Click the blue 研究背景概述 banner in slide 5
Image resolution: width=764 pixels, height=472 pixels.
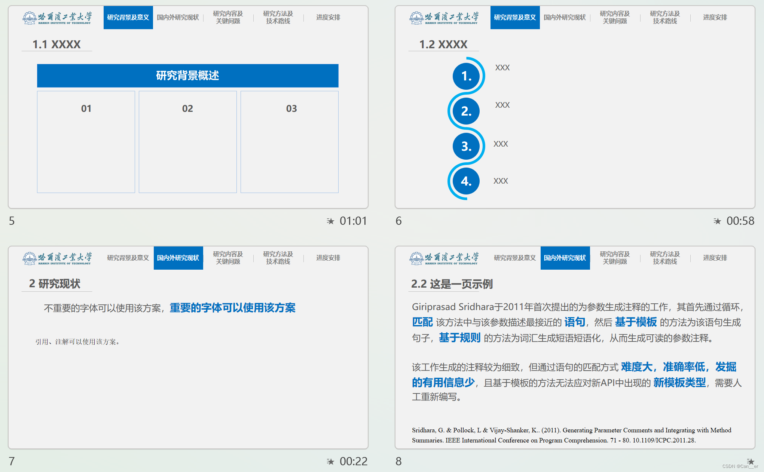188,76
